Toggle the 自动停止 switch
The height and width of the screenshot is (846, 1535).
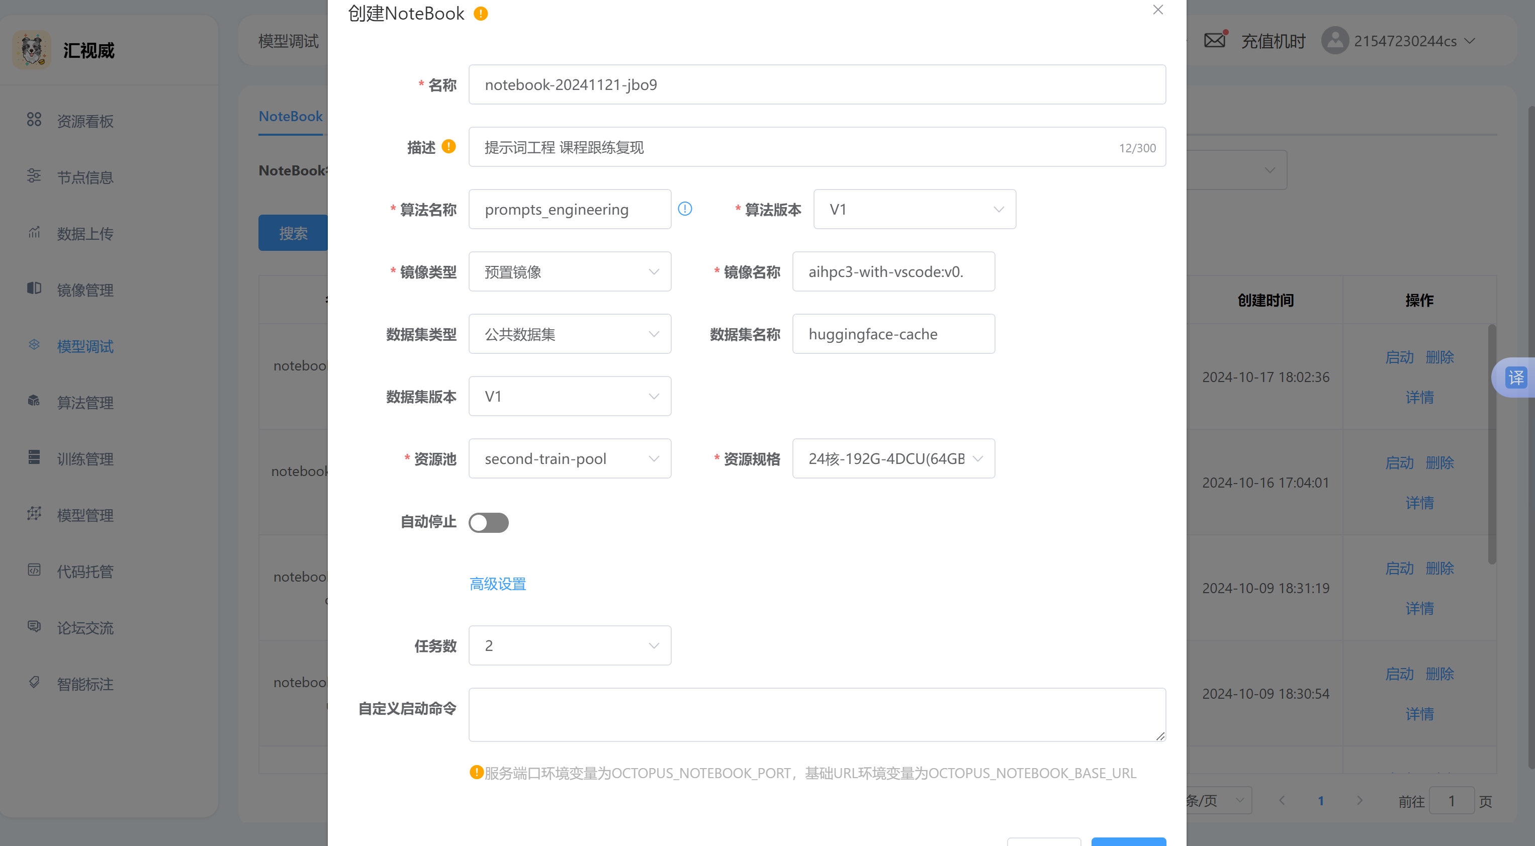click(489, 522)
